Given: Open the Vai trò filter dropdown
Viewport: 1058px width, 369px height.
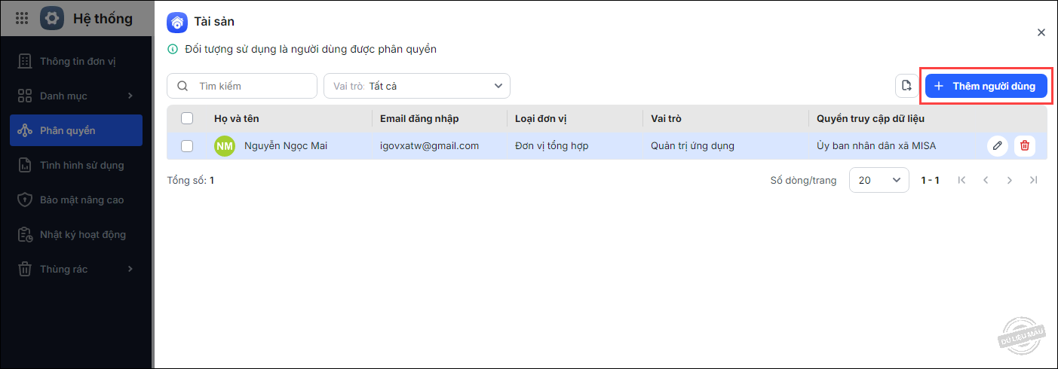Looking at the screenshot, I should (x=417, y=86).
